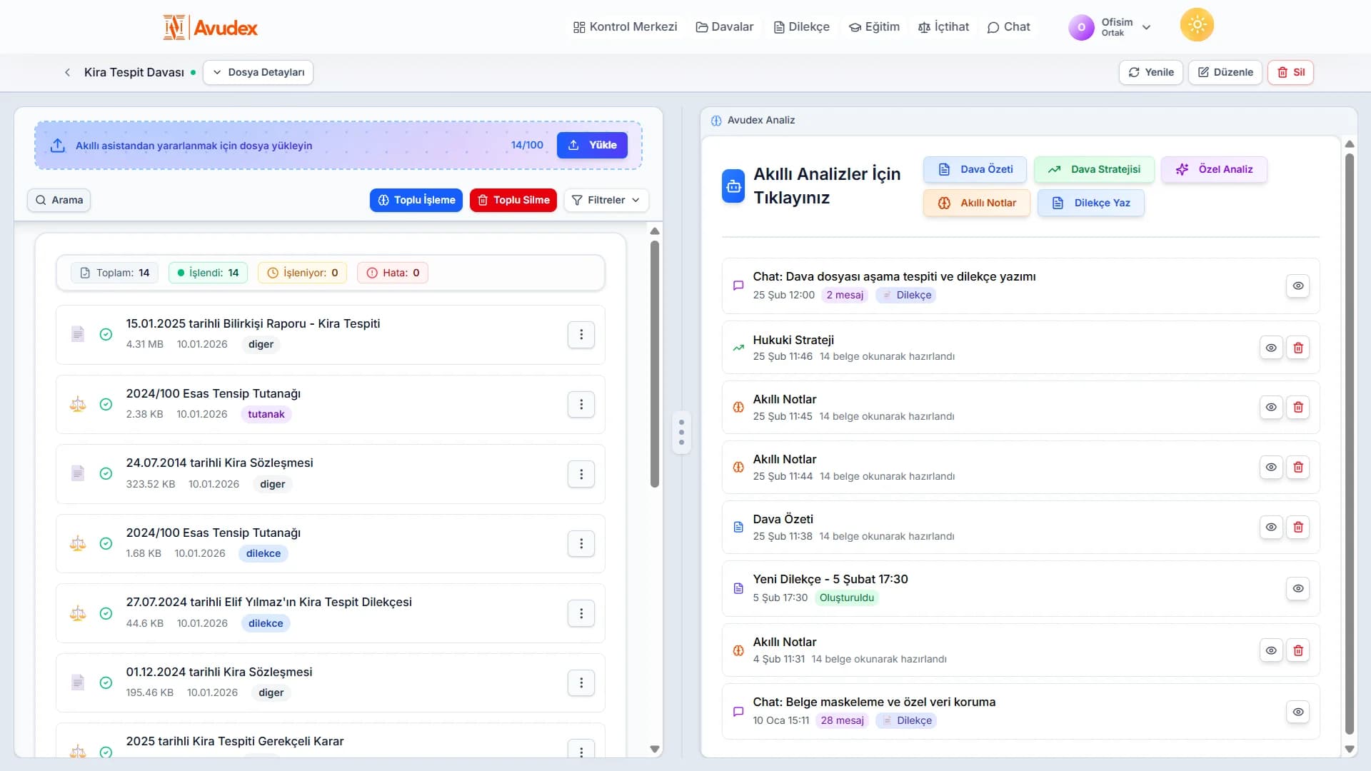View Chat Belge maskeleme conversation eye icon
1371x771 pixels.
pyautogui.click(x=1297, y=712)
